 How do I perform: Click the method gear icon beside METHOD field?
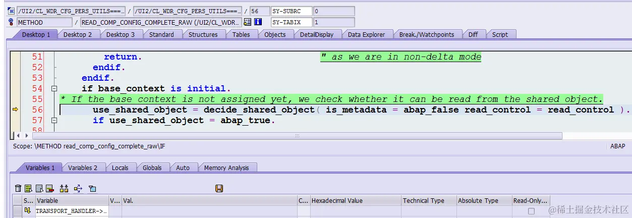(x=12, y=22)
